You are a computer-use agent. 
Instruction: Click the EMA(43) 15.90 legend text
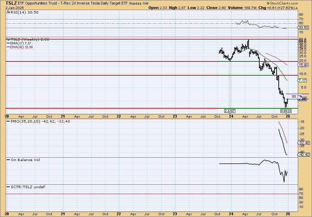click(21, 47)
